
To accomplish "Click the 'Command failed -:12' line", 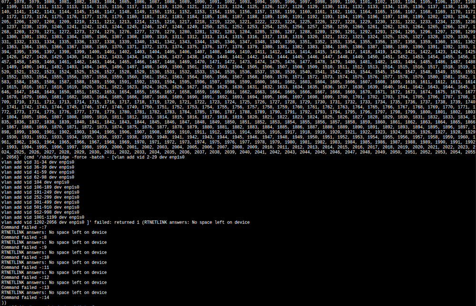I will (x=25, y=277).
